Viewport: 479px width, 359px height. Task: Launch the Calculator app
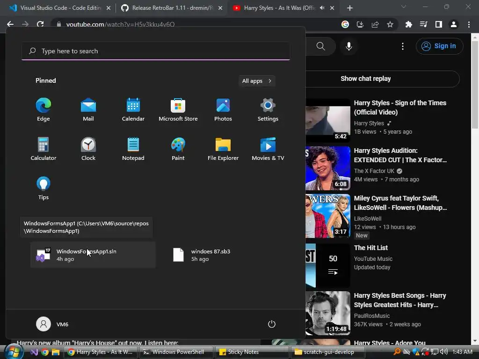pyautogui.click(x=44, y=149)
